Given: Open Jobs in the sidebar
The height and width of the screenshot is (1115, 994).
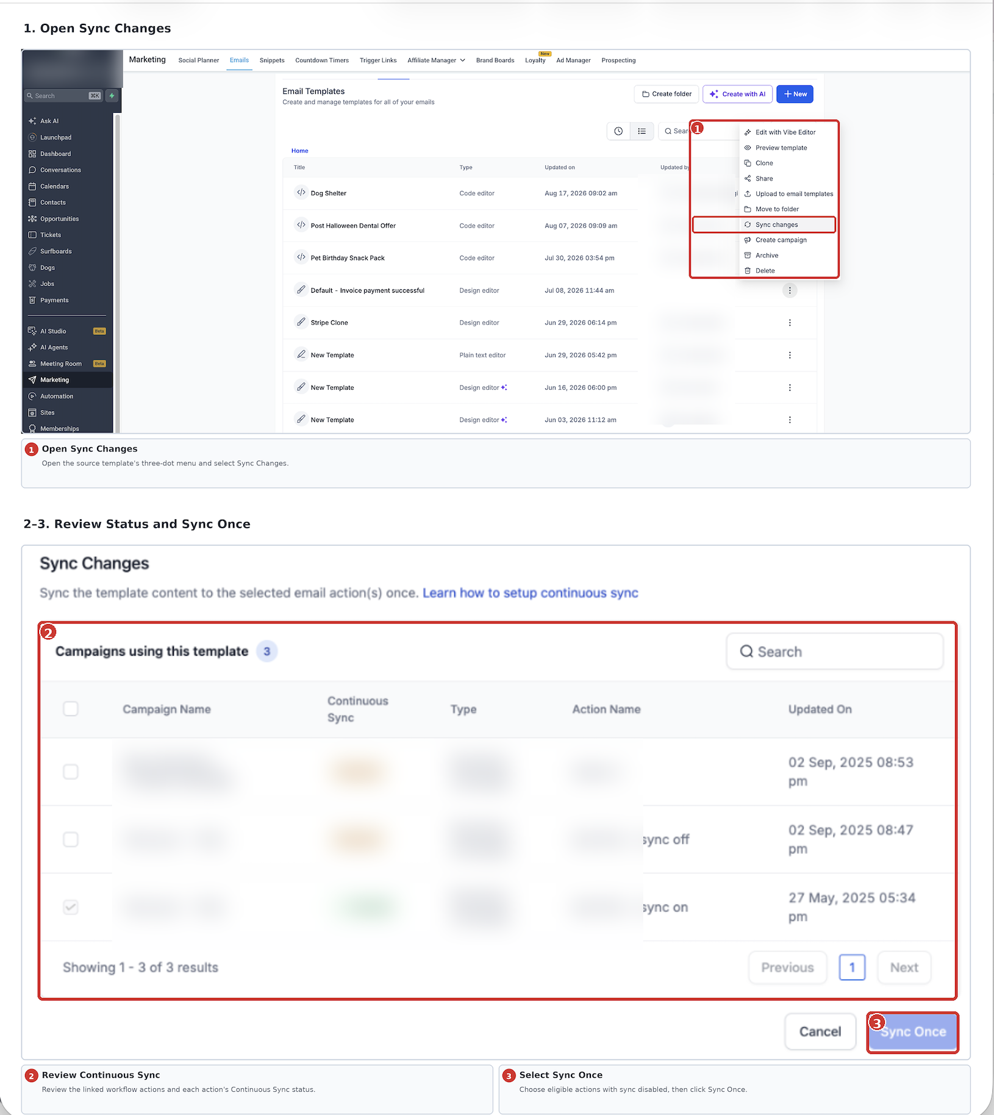Looking at the screenshot, I should (67, 284).
